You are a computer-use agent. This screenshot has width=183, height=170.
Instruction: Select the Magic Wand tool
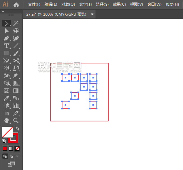[x=16, y=23]
